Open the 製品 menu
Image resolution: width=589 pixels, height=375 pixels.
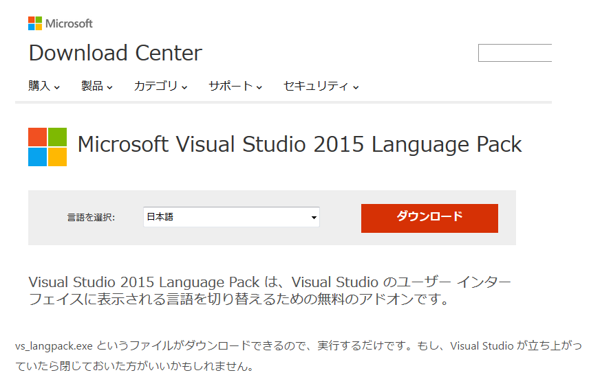97,87
